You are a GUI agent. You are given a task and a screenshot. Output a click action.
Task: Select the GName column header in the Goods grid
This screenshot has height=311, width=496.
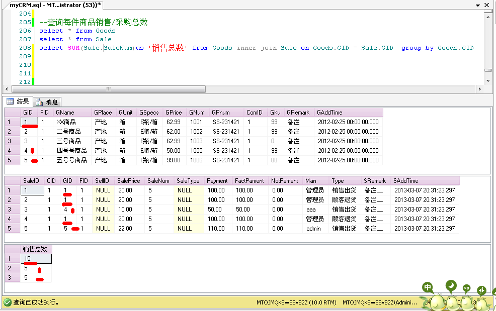[x=68, y=112]
